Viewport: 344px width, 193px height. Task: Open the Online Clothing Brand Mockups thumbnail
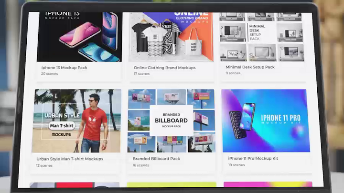(x=171, y=37)
